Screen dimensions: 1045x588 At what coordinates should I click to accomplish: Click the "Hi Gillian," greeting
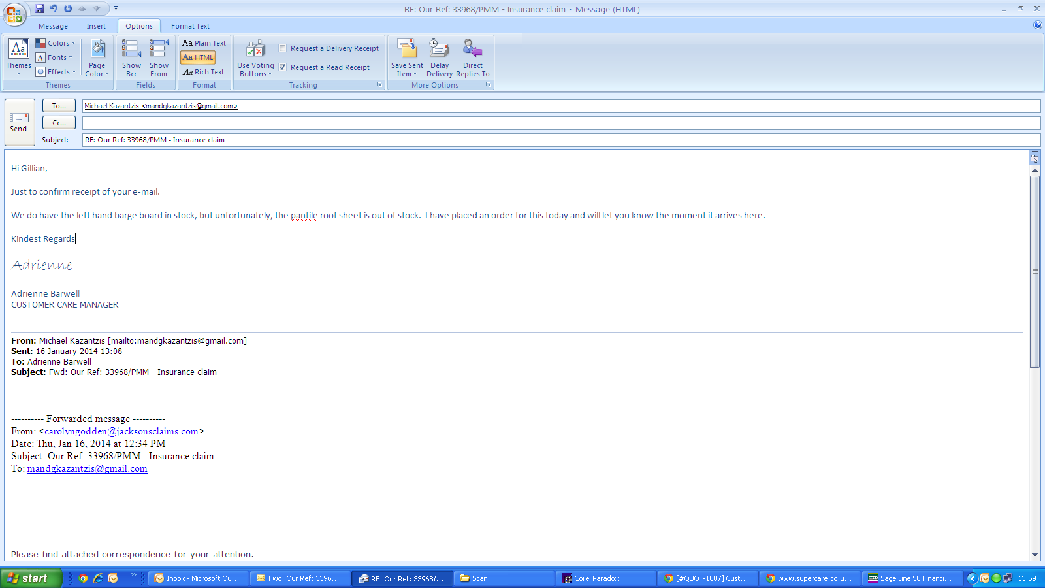(x=29, y=169)
